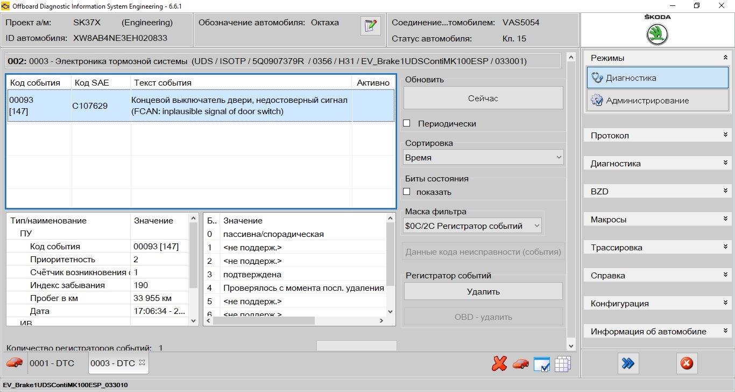Click the progress bar near bottom center
The width and height of the screenshot is (735, 392).
(x=357, y=346)
